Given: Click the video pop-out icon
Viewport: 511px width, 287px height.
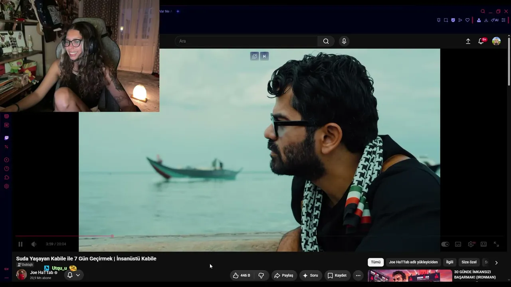Looking at the screenshot, I should pyautogui.click(x=255, y=56).
